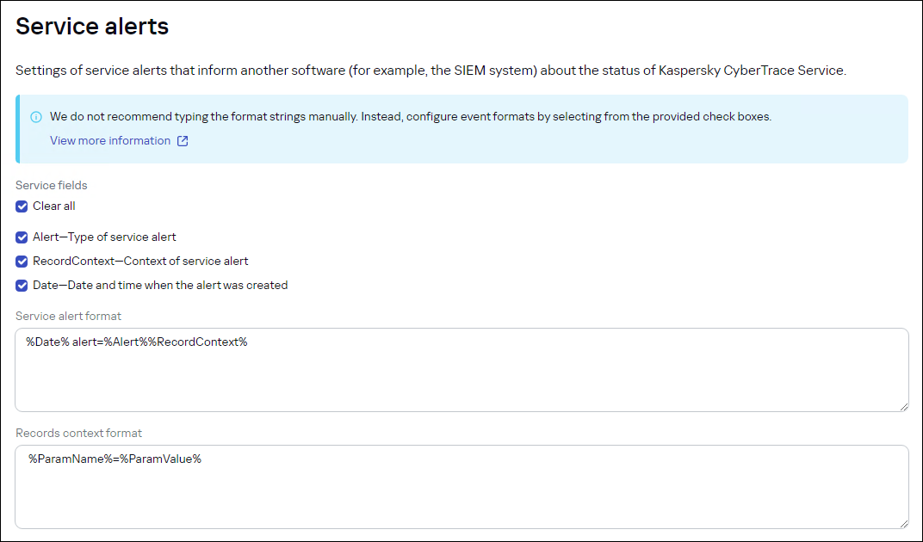Image resolution: width=923 pixels, height=542 pixels.
Task: Click the resize grip of Records context format box
Action: (x=904, y=523)
